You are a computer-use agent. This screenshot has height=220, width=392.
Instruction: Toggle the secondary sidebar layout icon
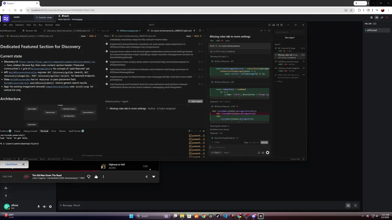[x=277, y=25]
